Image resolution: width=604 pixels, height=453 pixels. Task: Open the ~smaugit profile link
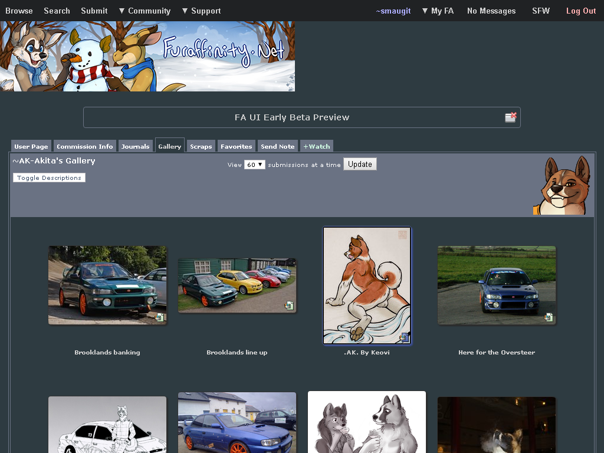point(393,11)
